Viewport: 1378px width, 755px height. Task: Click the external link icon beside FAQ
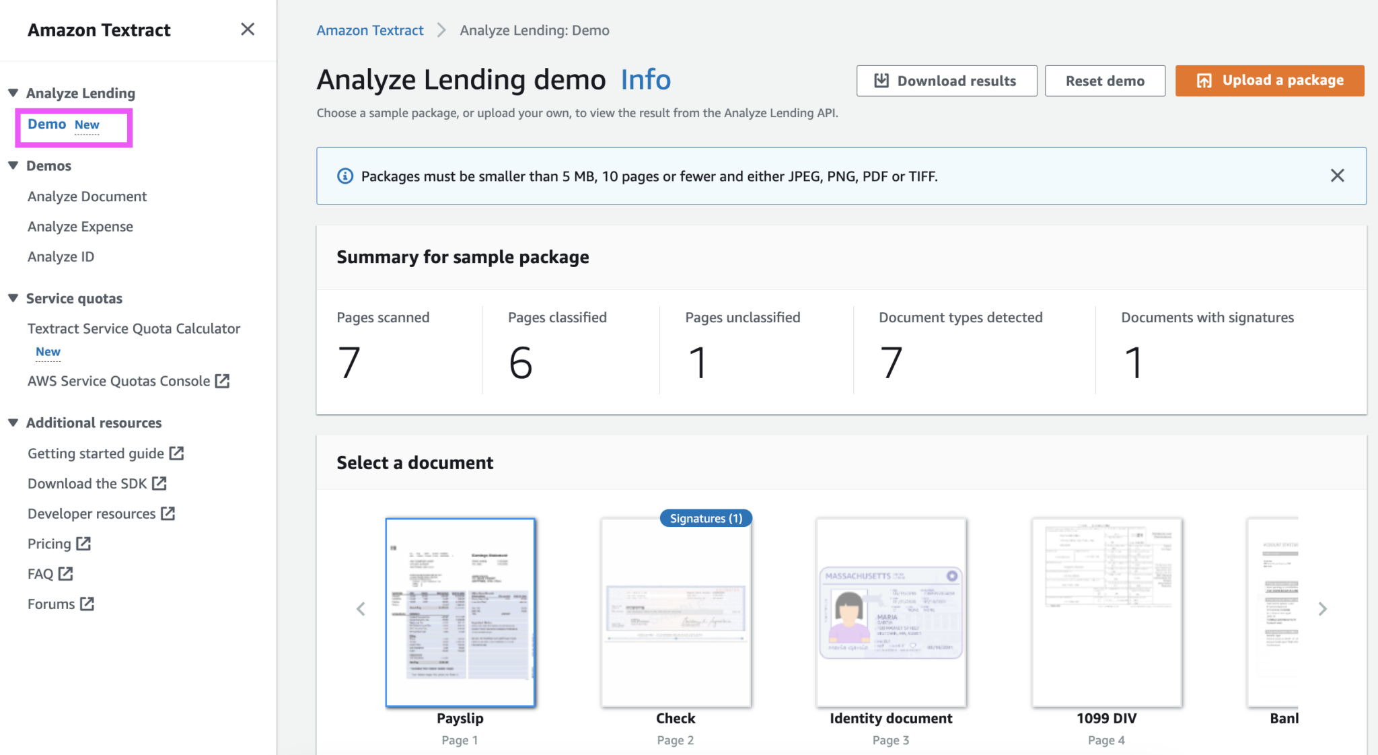[x=66, y=573]
